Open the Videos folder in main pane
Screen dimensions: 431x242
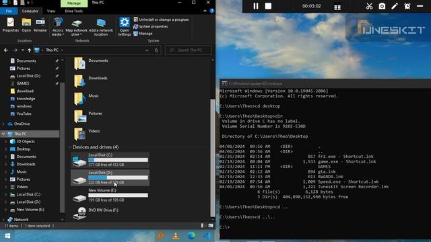point(87,134)
